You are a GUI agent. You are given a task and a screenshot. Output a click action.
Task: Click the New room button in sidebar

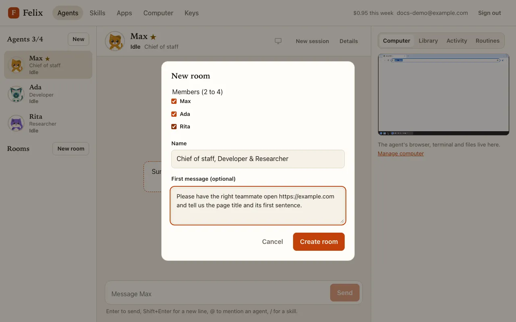tap(71, 149)
